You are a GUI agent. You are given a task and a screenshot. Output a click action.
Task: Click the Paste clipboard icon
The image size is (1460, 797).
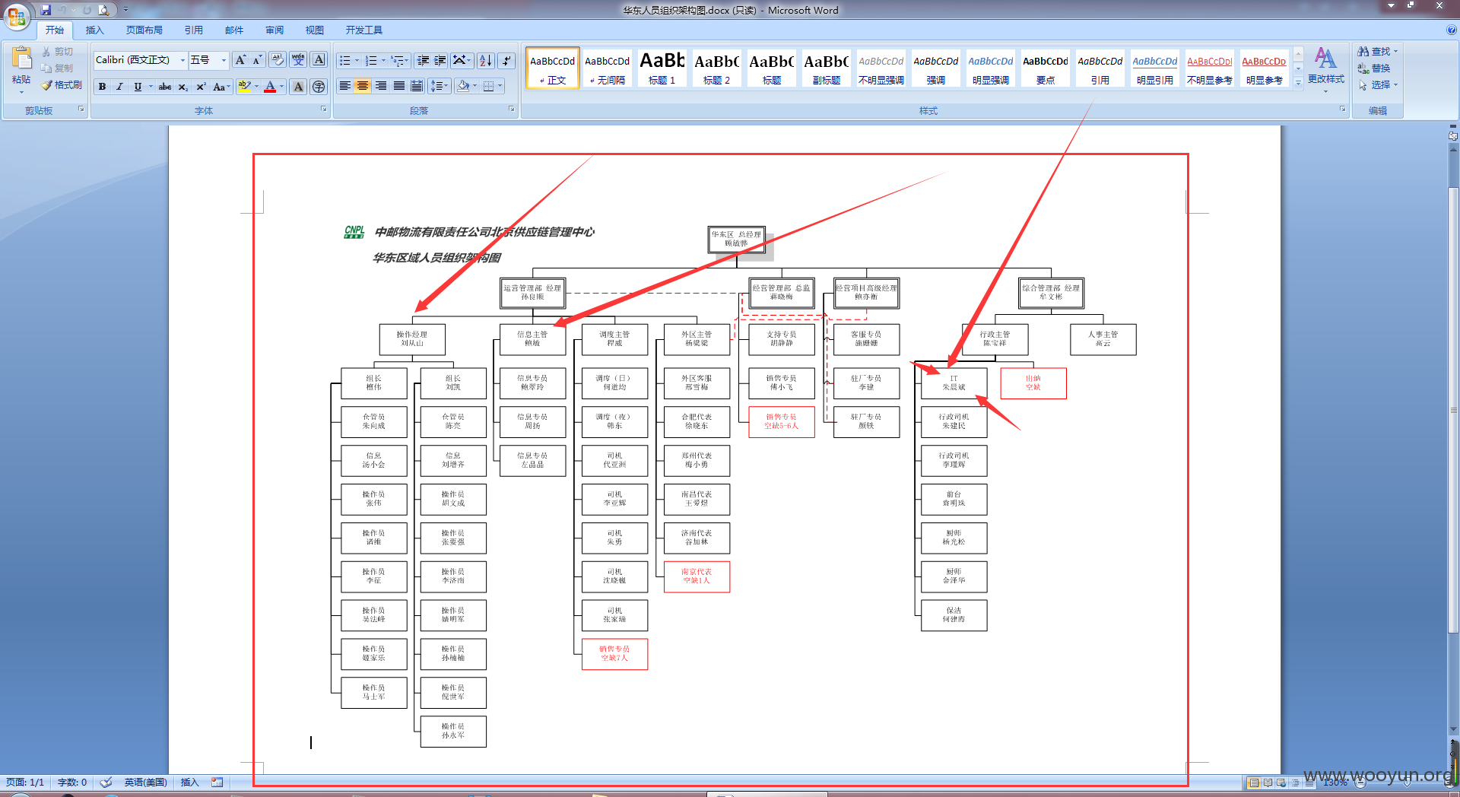[21, 58]
